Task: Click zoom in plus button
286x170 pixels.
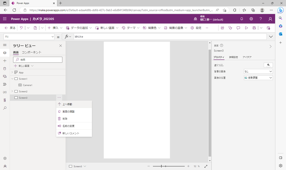Action: tap(188, 166)
